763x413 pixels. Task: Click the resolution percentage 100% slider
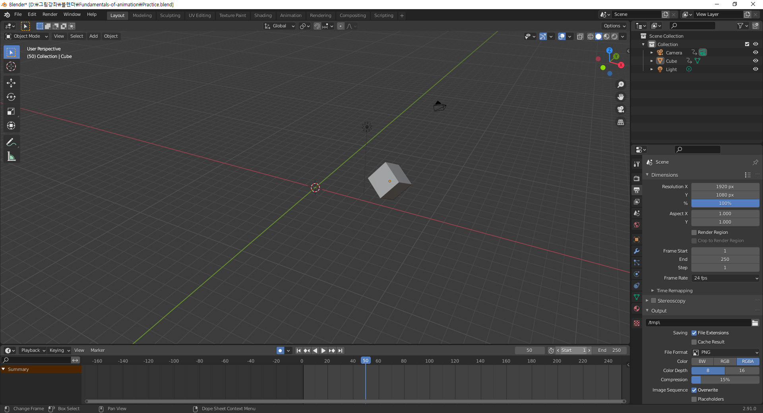click(x=725, y=203)
